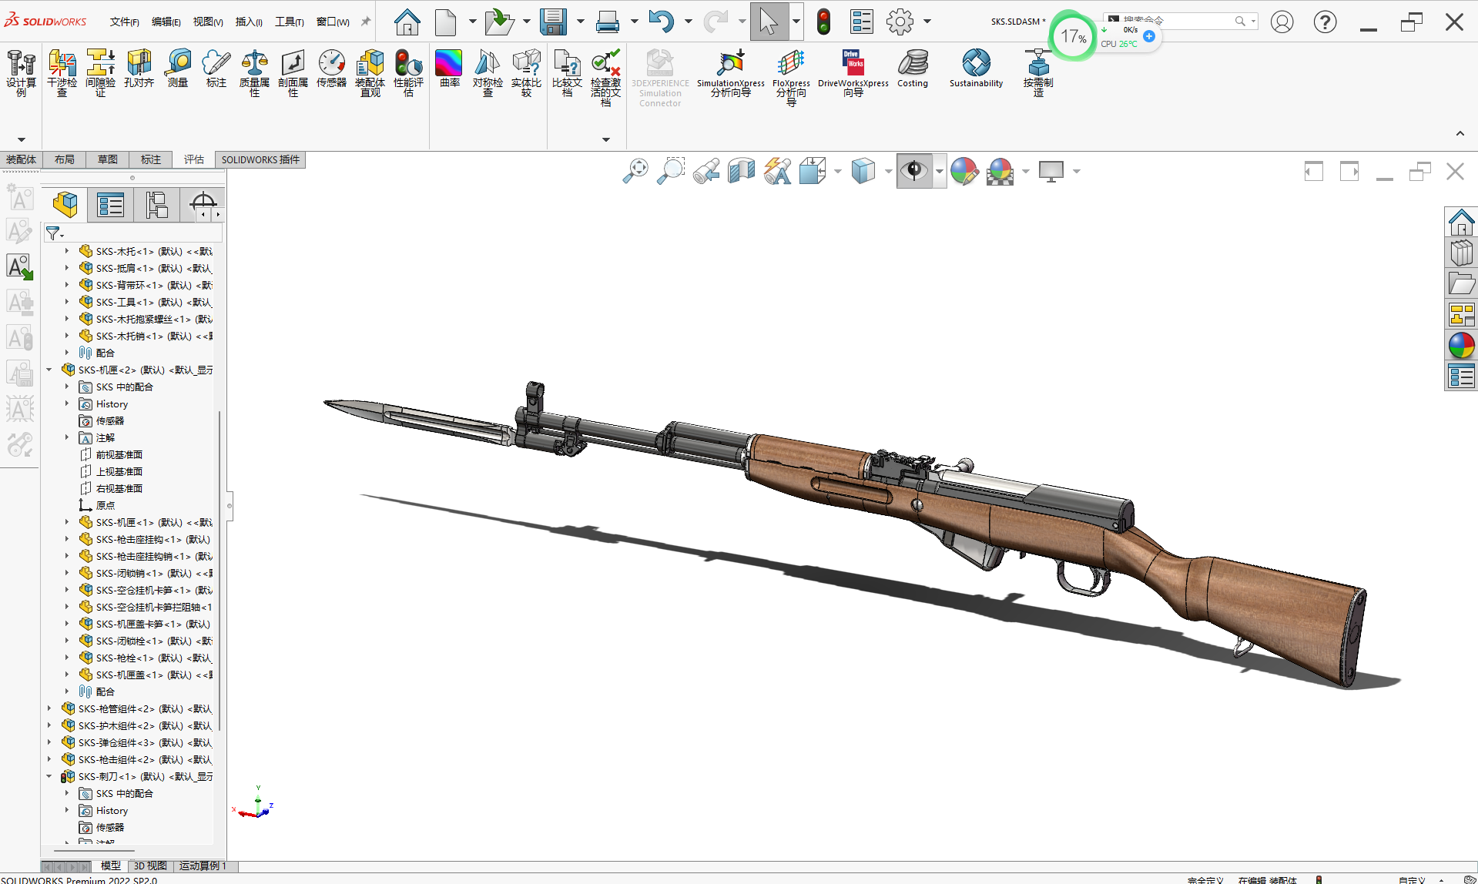Open Options gear dropdown arrow
Screen dimensions: 1478x884
click(927, 22)
